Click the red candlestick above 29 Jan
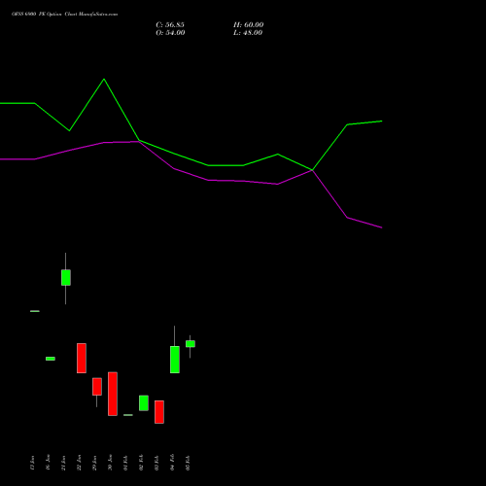Screen dimensions: 486x486 pos(97,387)
